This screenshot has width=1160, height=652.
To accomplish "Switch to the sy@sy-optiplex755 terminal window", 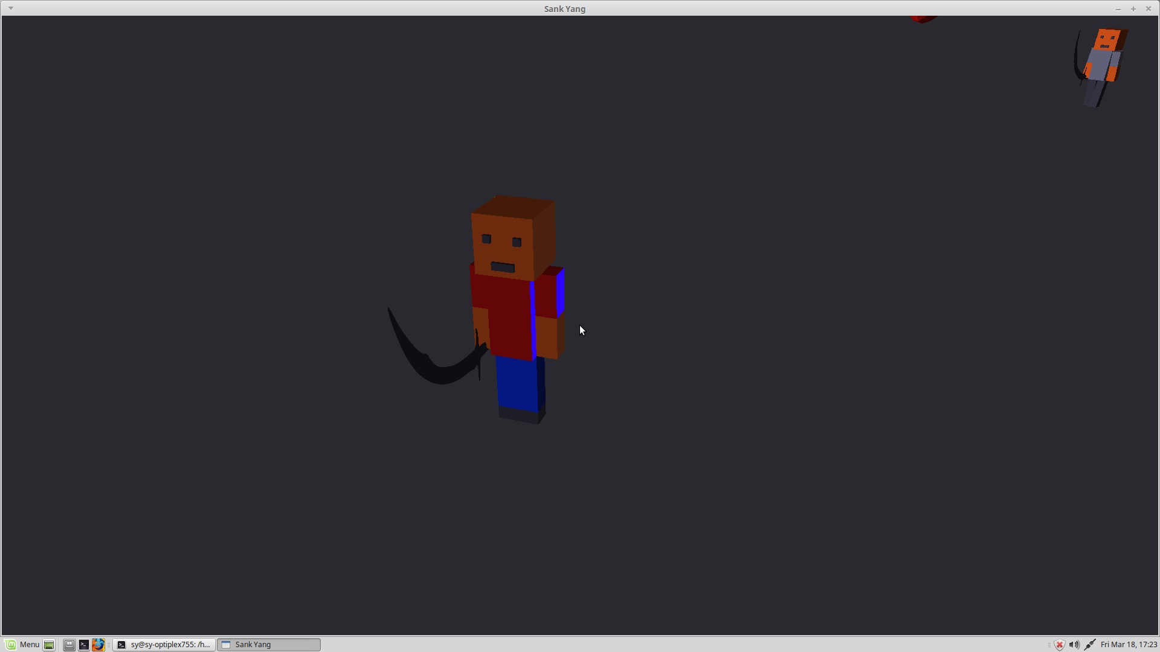I will [164, 645].
